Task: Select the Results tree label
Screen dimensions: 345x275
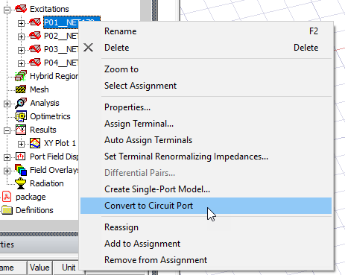Action: [x=43, y=130]
